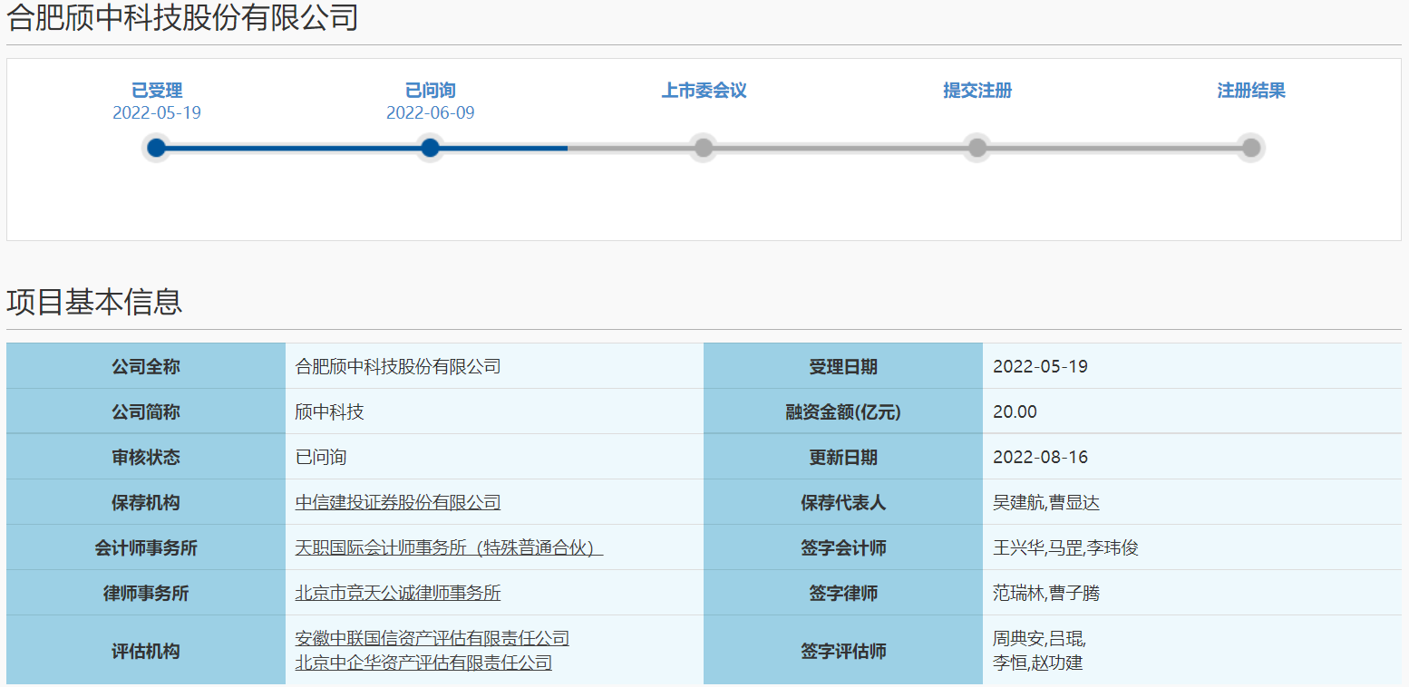Click the 签字律师 header cell

[843, 593]
